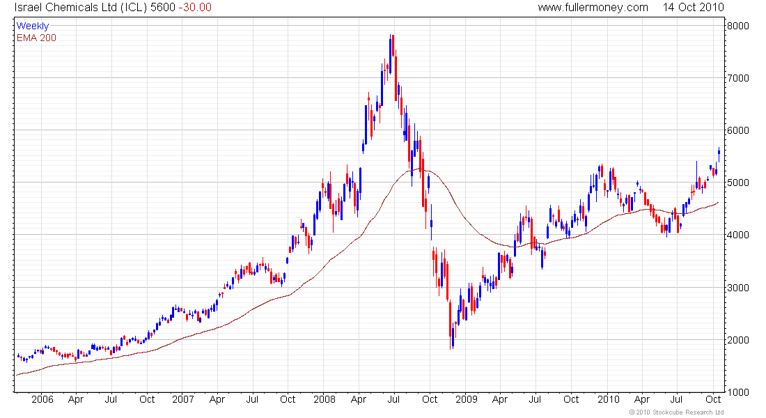Click the '2007' year label on time axis
Viewport: 766px width, 418px height.
tap(183, 399)
